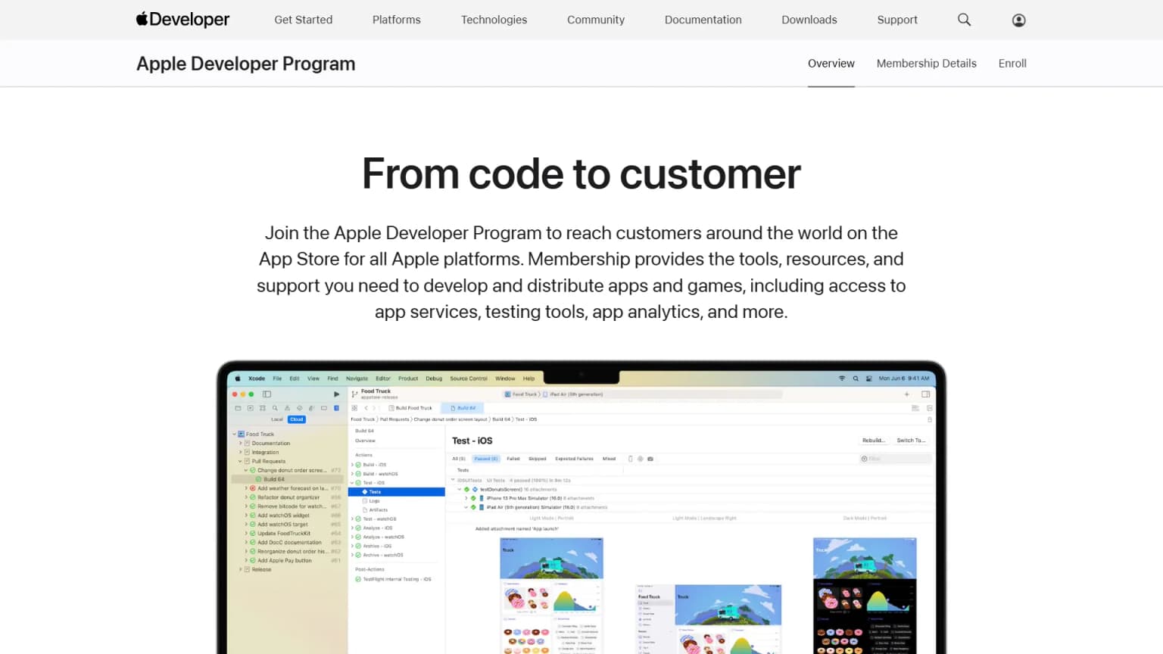Open the site search magnifier in Apple navigation
This screenshot has width=1163, height=654.
[x=964, y=20]
